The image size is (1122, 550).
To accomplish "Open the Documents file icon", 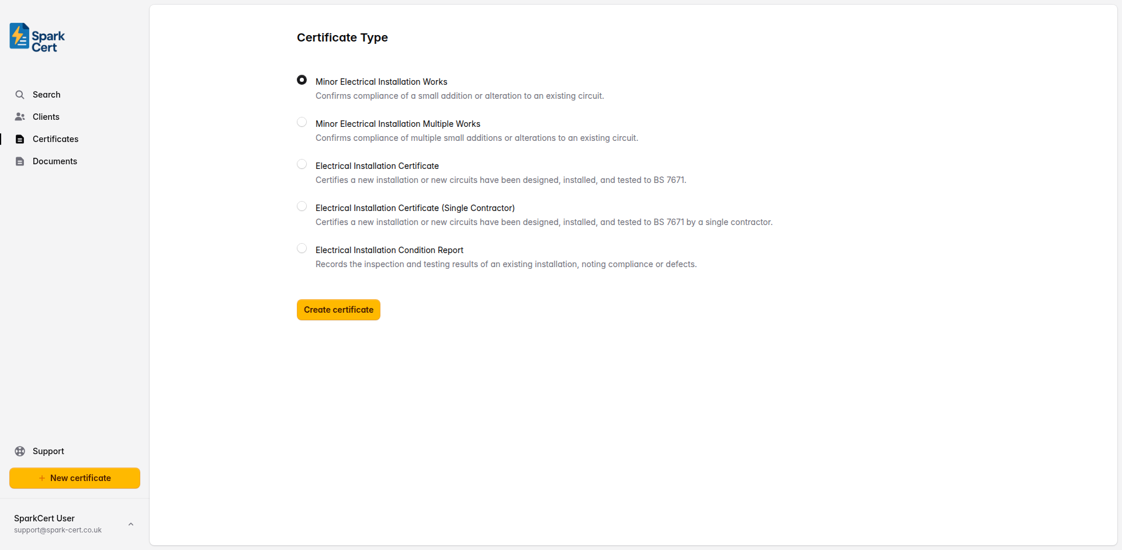I will 20,161.
